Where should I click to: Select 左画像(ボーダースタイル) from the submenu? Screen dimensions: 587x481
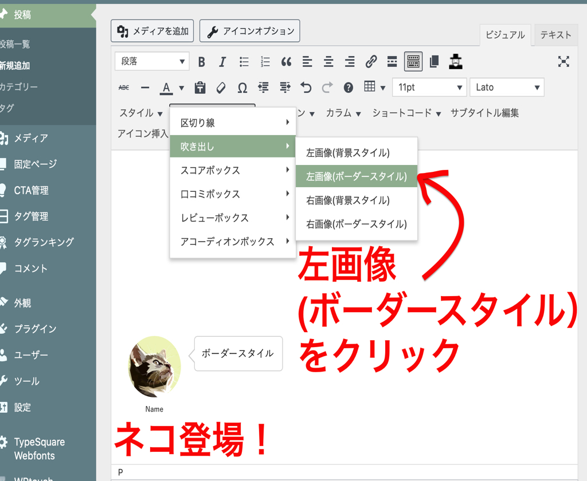pos(356,176)
